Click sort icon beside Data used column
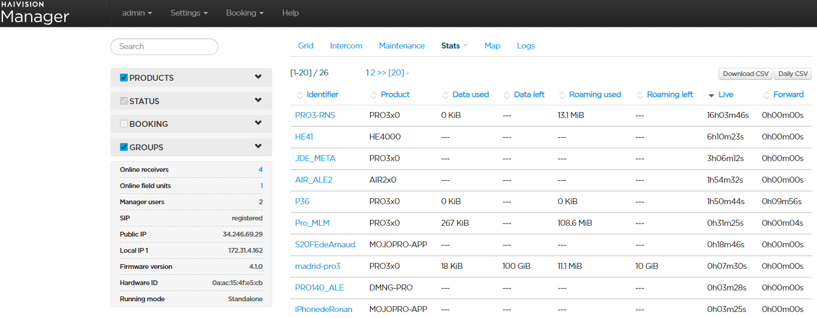 click(x=446, y=95)
